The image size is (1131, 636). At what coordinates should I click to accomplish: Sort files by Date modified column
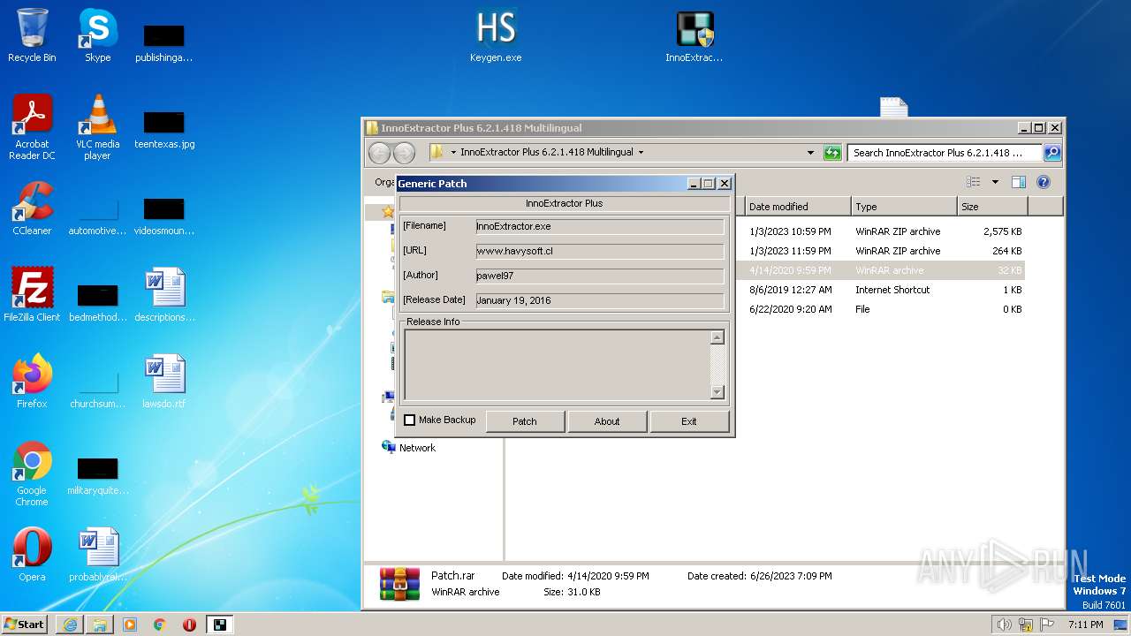(x=798, y=207)
